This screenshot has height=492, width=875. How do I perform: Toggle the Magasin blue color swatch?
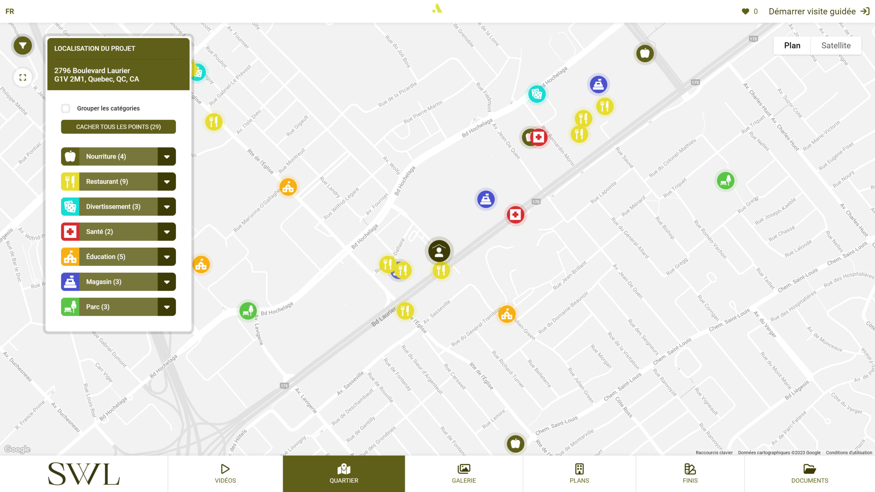[x=70, y=282]
